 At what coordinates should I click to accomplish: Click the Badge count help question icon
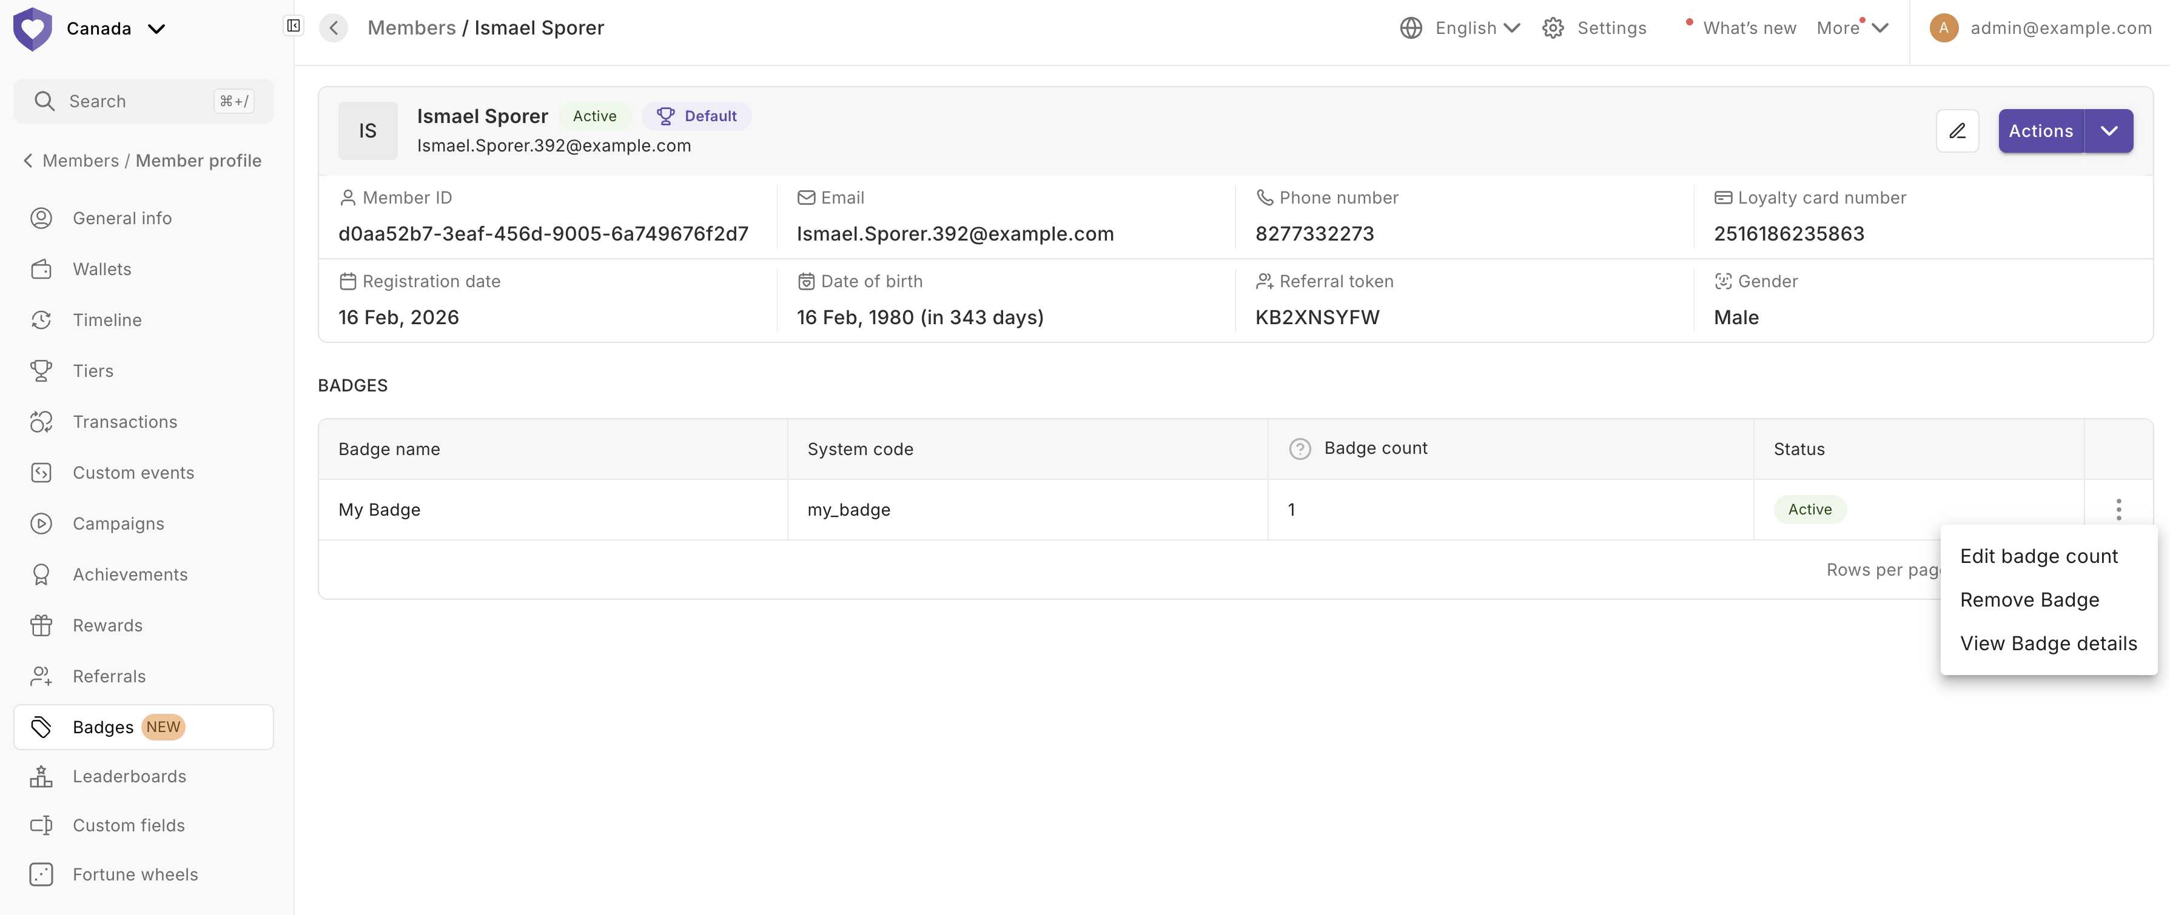coord(1300,448)
